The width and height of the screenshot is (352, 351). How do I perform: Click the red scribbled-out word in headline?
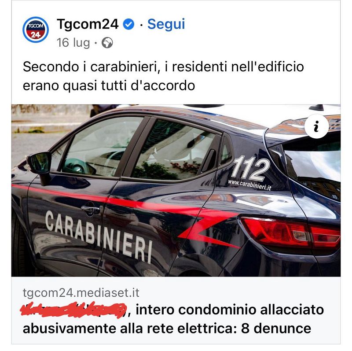tap(73, 310)
